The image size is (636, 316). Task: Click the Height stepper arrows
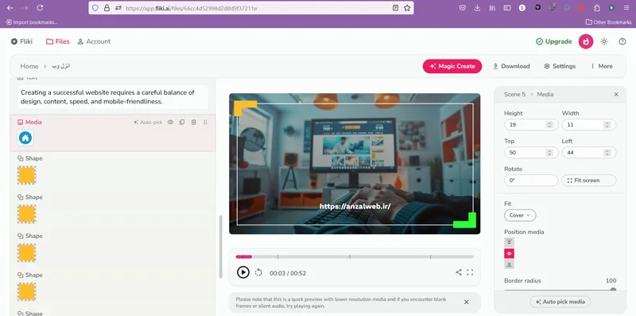[549, 125]
